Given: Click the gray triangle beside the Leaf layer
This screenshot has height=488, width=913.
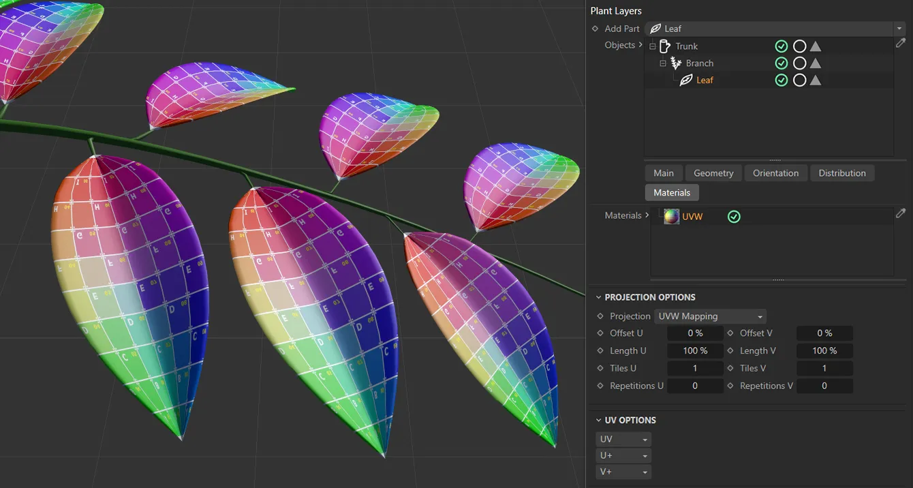Looking at the screenshot, I should 815,80.
